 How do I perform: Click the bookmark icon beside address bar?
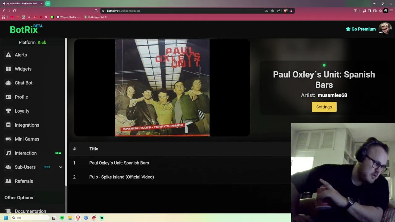tap(96, 11)
